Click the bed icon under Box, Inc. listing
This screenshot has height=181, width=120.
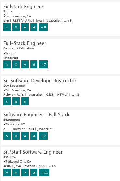click(x=16, y=173)
